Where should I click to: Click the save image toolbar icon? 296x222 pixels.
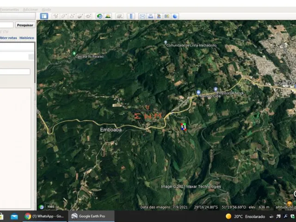point(159,17)
